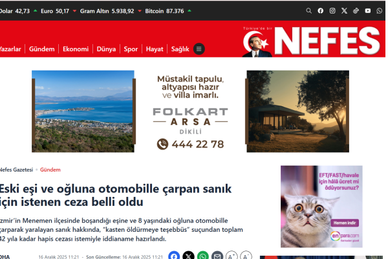This screenshot has height=259, width=388.
Task: Open the Ekonomi section
Action: click(76, 49)
